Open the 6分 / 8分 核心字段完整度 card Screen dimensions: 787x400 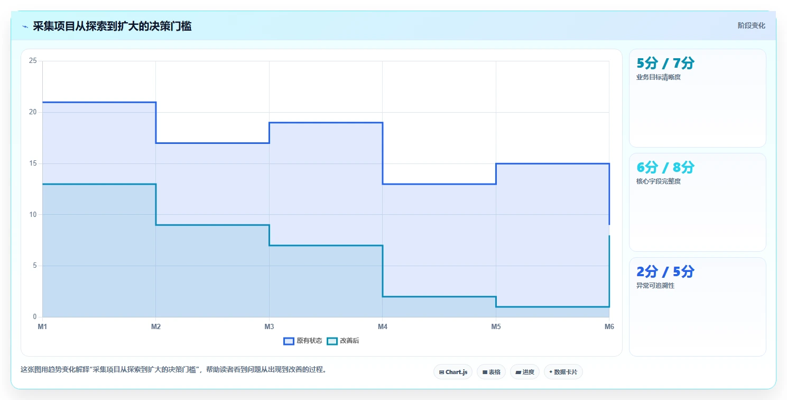[x=697, y=202]
